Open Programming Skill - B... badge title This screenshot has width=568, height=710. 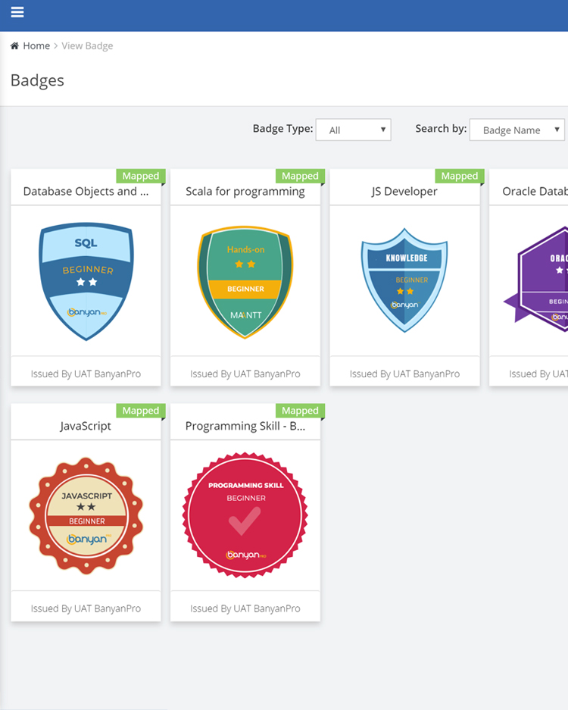point(245,426)
